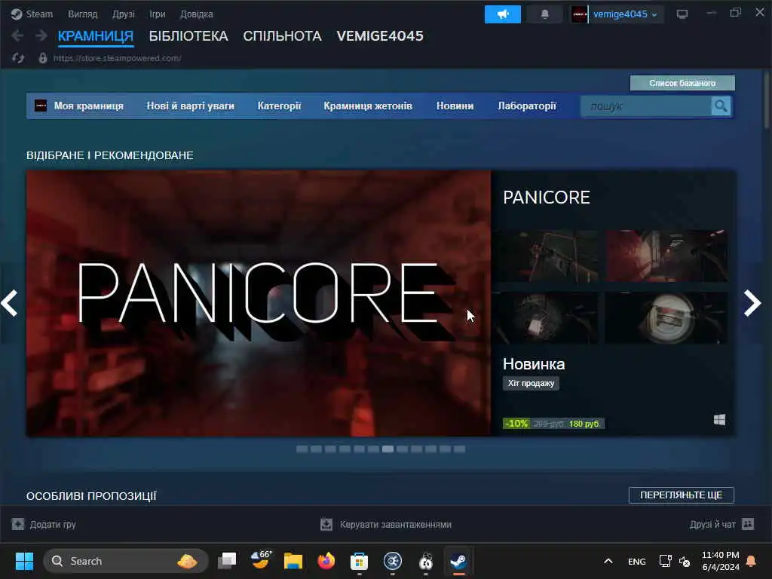Select the VEMIGE4045 tab
Image resolution: width=772 pixels, height=579 pixels.
(x=380, y=36)
